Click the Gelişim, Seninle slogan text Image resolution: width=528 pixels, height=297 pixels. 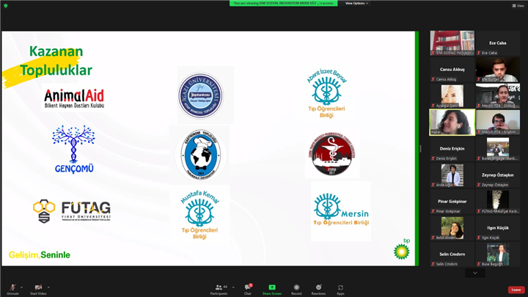tap(40, 255)
